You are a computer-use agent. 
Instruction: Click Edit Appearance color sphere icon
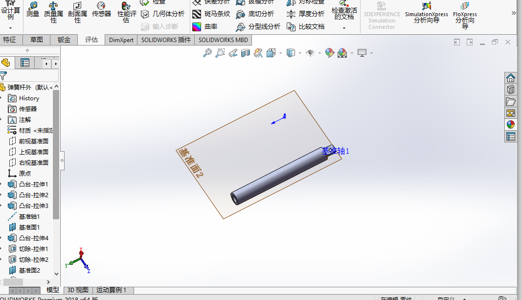click(x=330, y=53)
